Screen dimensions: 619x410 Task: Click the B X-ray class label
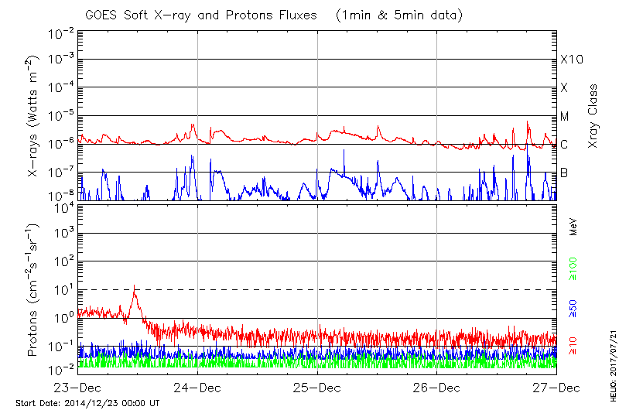pos(564,173)
